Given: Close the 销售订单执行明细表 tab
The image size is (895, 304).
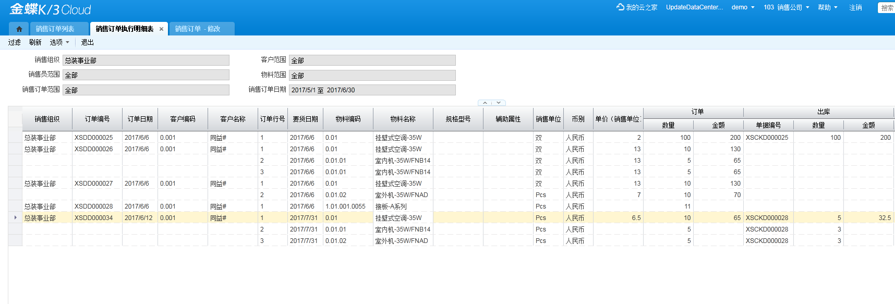Looking at the screenshot, I should [161, 29].
